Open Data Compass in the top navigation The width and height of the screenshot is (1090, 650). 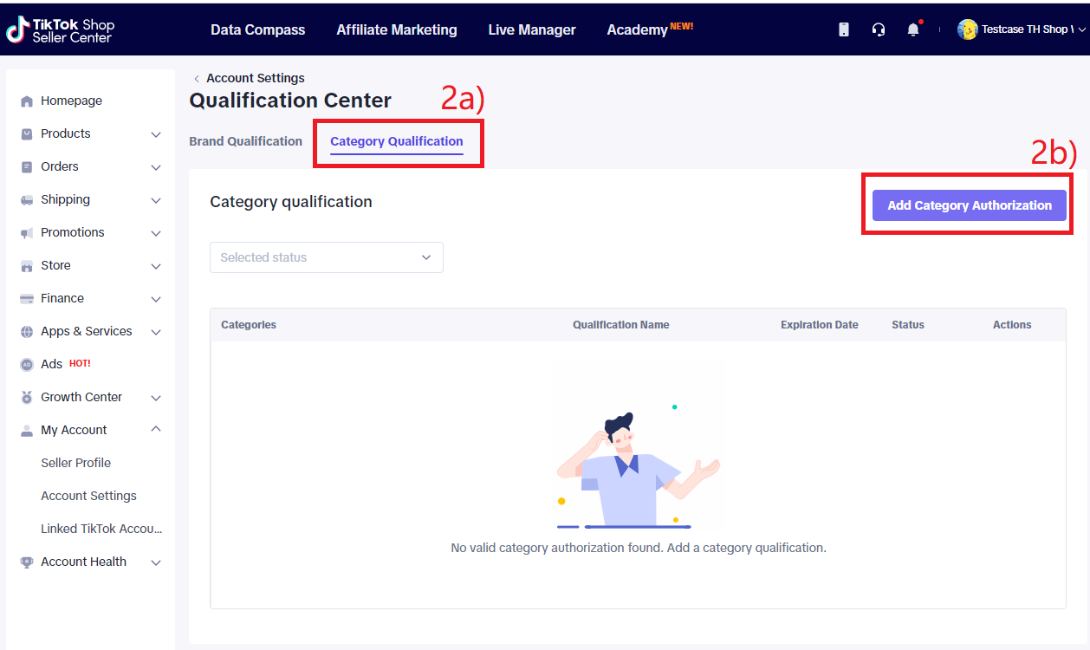(258, 29)
